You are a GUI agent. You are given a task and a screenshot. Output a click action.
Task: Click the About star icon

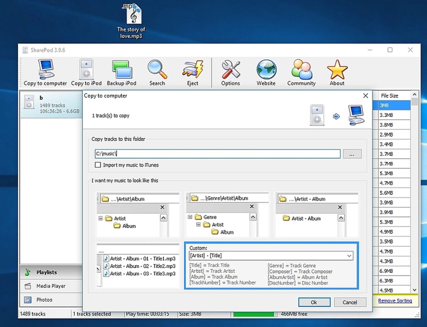[x=337, y=73]
